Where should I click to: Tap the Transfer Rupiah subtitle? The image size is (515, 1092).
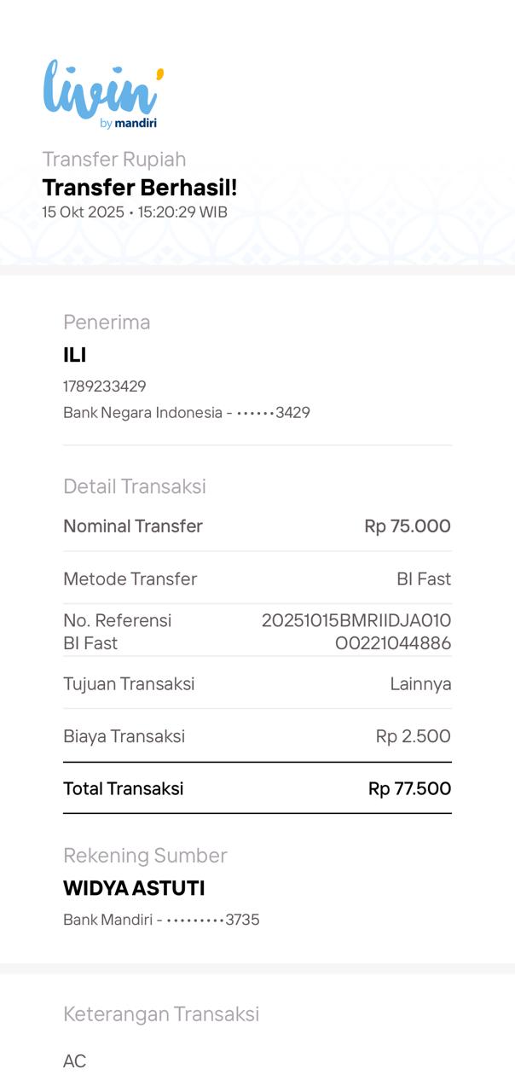click(114, 160)
